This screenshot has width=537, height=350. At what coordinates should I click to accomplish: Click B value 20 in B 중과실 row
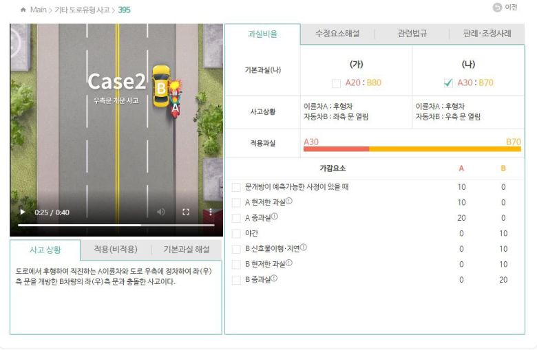tap(503, 280)
